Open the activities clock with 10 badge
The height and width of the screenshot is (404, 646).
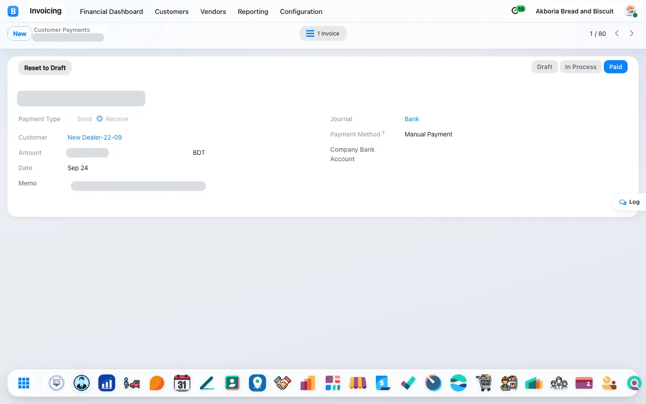coord(518,10)
